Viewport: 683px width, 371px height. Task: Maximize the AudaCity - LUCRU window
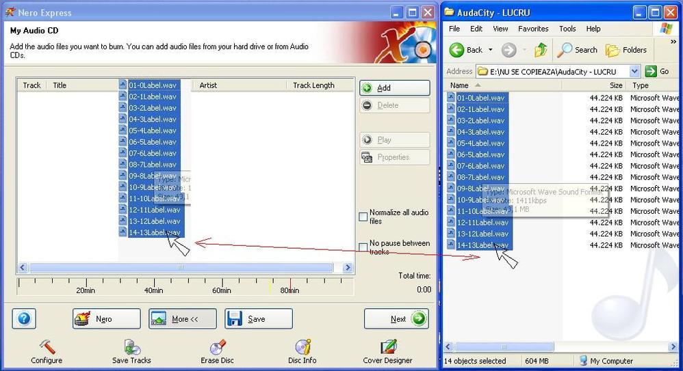[655, 12]
